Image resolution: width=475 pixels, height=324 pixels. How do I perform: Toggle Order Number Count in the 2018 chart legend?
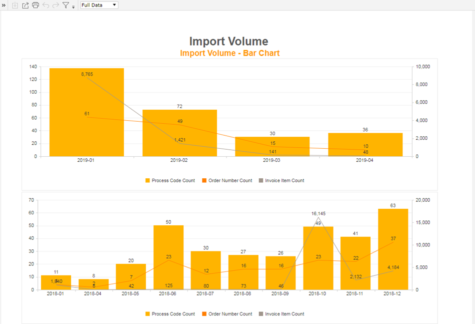(227, 314)
